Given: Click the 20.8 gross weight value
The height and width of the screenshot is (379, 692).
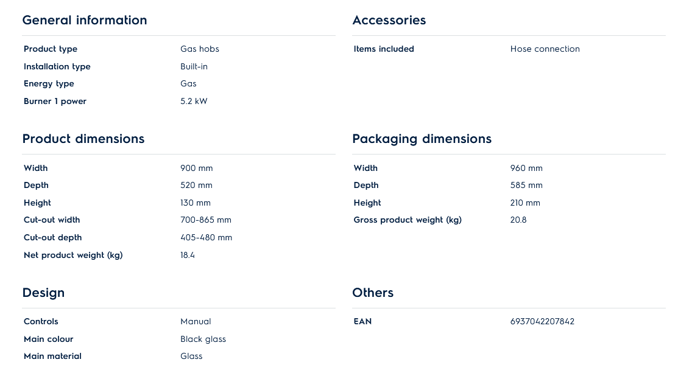Looking at the screenshot, I should pos(518,220).
